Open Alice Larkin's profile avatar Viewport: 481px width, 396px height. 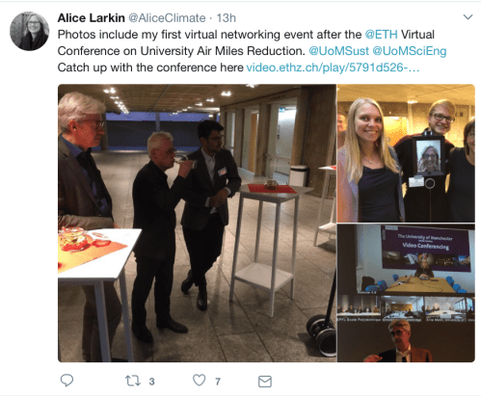pyautogui.click(x=30, y=31)
